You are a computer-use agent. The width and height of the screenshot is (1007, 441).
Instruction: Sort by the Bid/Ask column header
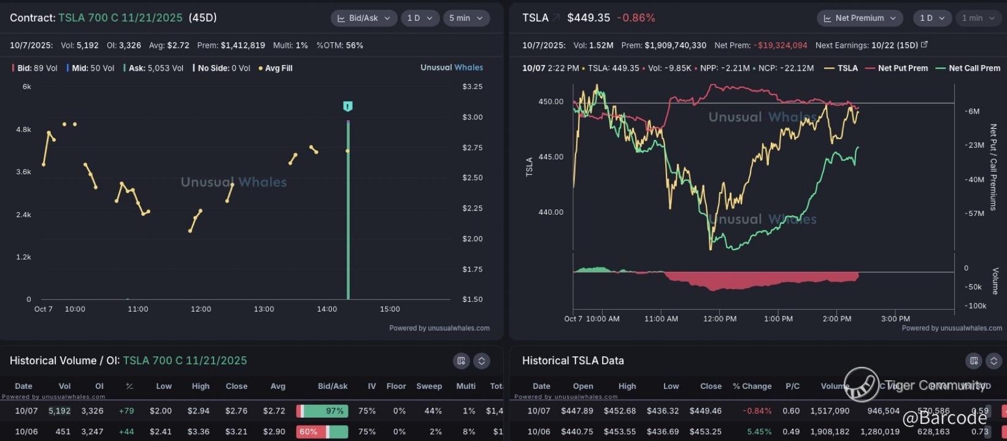click(333, 386)
